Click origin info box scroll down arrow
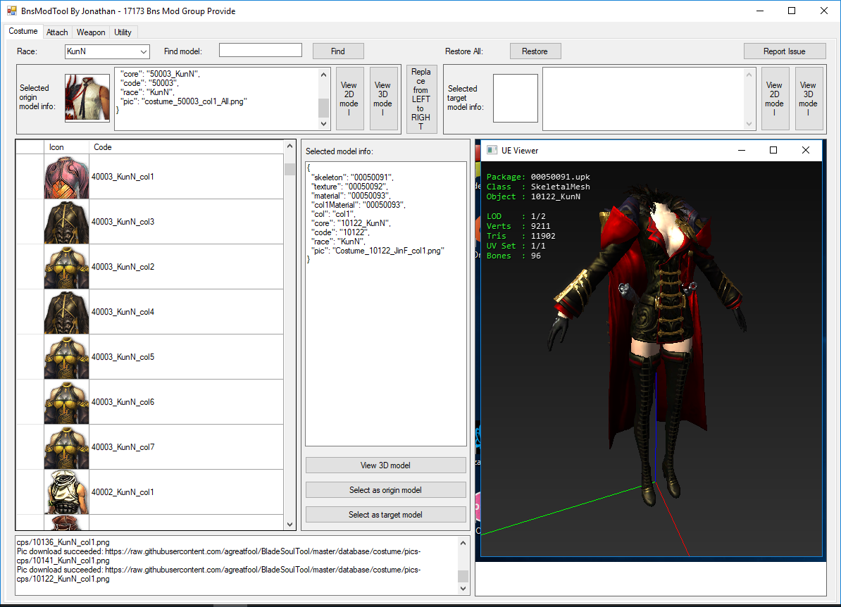The height and width of the screenshot is (607, 841). [x=323, y=123]
